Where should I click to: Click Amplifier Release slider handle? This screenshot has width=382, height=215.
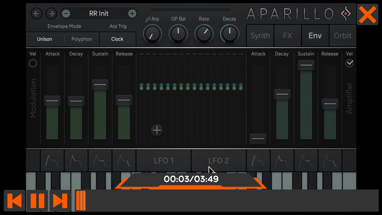[330, 104]
